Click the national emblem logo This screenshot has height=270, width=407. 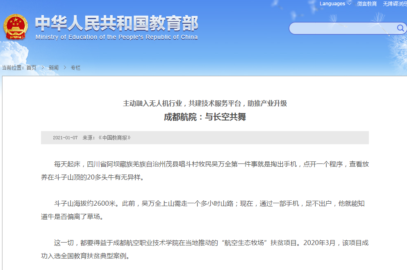coord(16,27)
